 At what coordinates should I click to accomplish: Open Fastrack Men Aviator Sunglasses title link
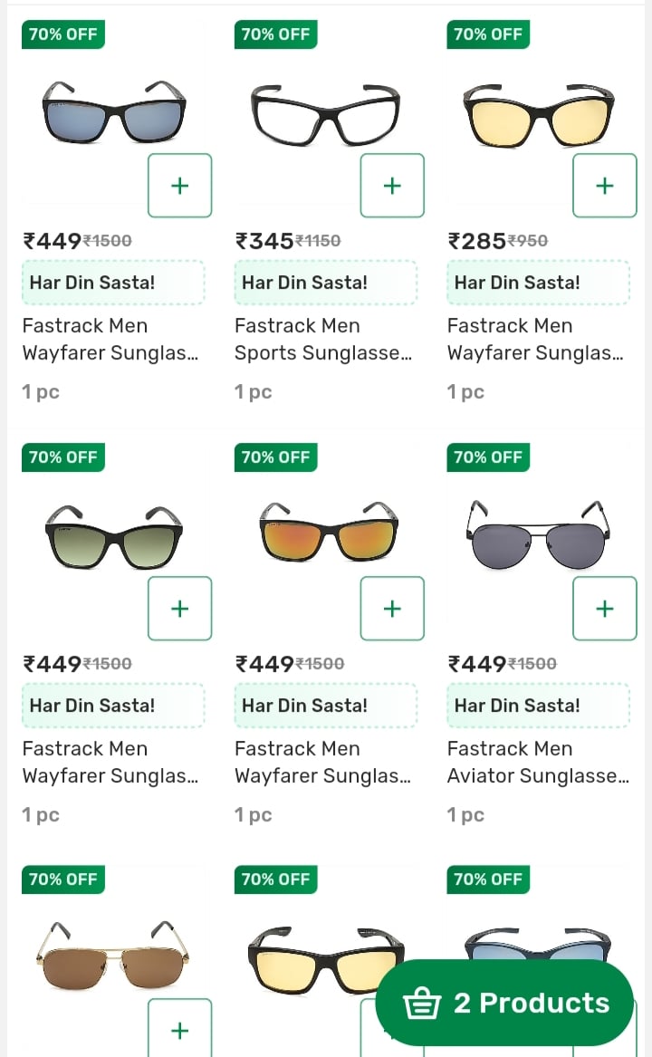point(537,762)
